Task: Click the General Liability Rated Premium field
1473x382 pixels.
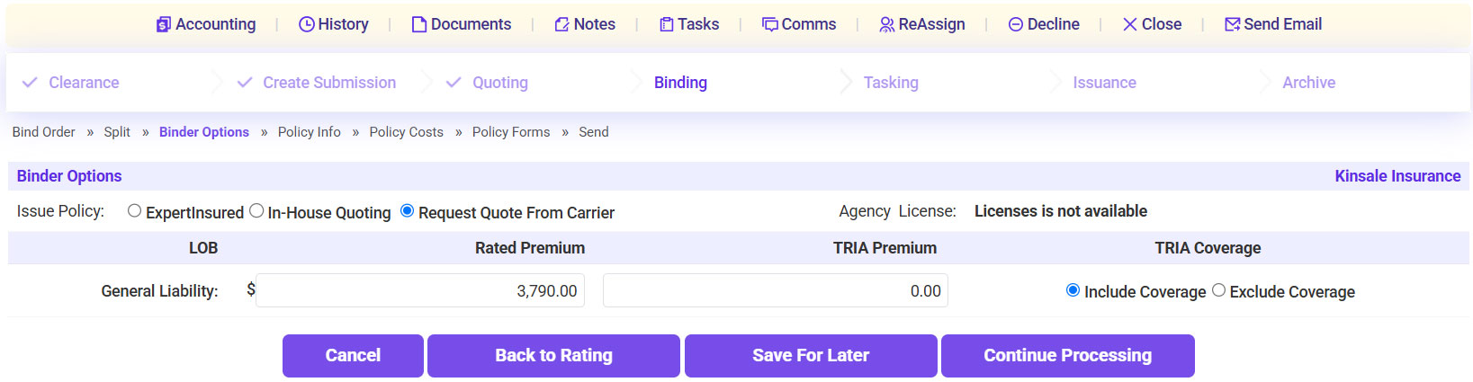Action: [x=420, y=291]
